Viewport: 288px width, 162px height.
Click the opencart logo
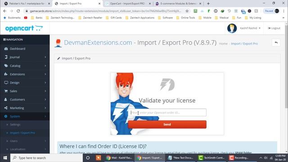[x=24, y=28]
